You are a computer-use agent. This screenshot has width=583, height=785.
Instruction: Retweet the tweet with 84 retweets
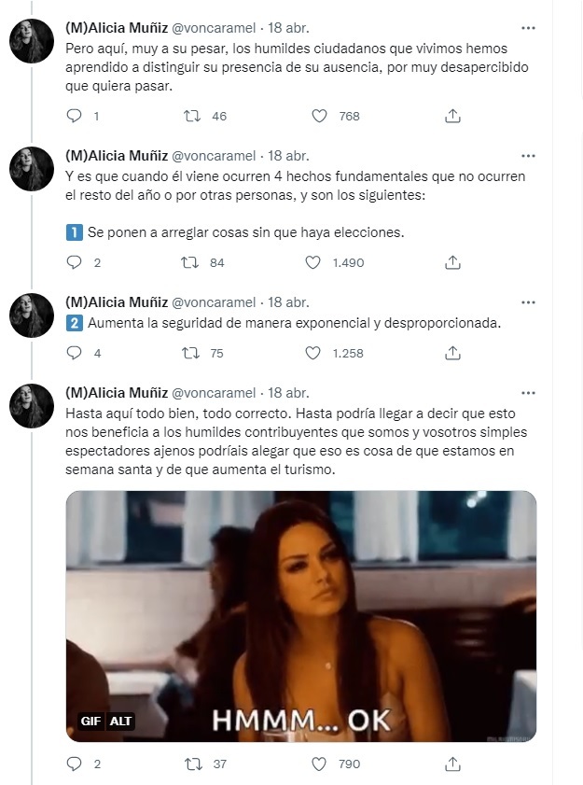192,262
